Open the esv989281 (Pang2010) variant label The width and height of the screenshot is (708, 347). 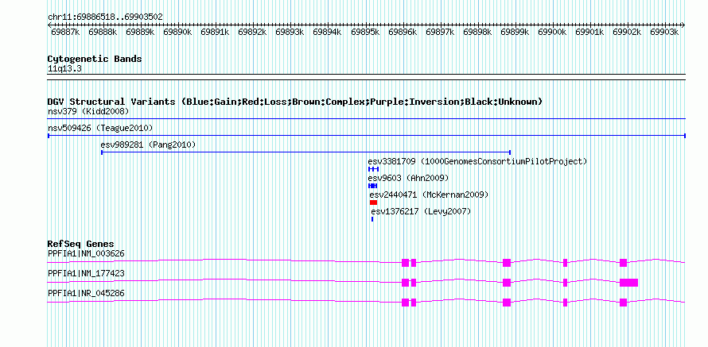click(x=148, y=145)
